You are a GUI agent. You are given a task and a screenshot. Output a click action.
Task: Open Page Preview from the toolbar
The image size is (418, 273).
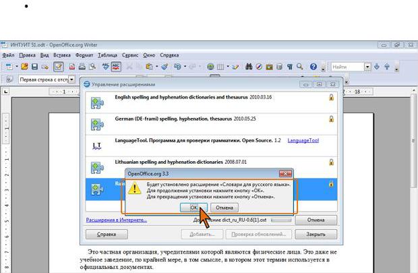[92, 67]
